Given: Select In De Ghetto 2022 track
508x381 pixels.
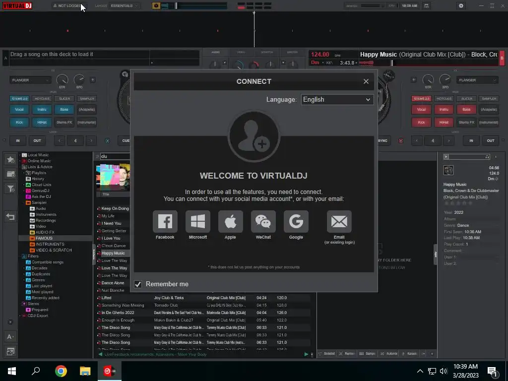Looking at the screenshot, I should 203,313.
